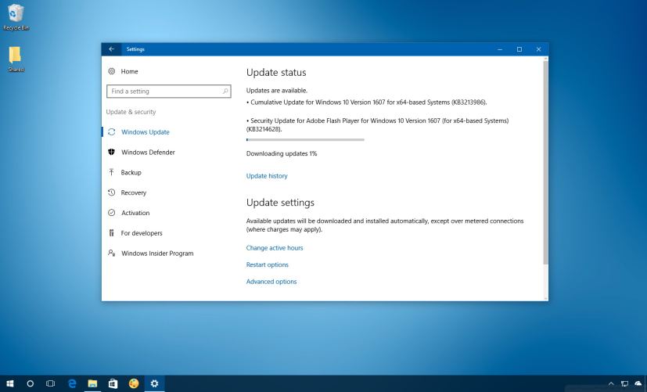
Task: Click the search magnifier in Find a setting
Action: pyautogui.click(x=225, y=92)
